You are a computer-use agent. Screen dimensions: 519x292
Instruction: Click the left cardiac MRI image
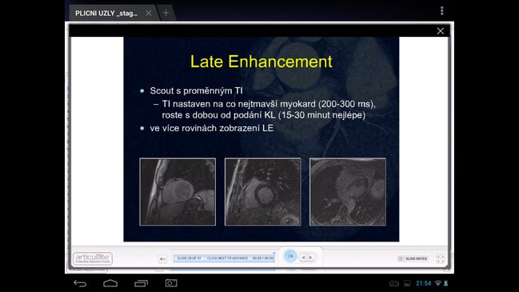[178, 192]
